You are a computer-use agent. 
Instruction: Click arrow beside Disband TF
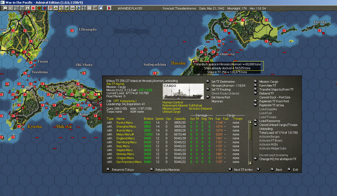click(x=256, y=93)
